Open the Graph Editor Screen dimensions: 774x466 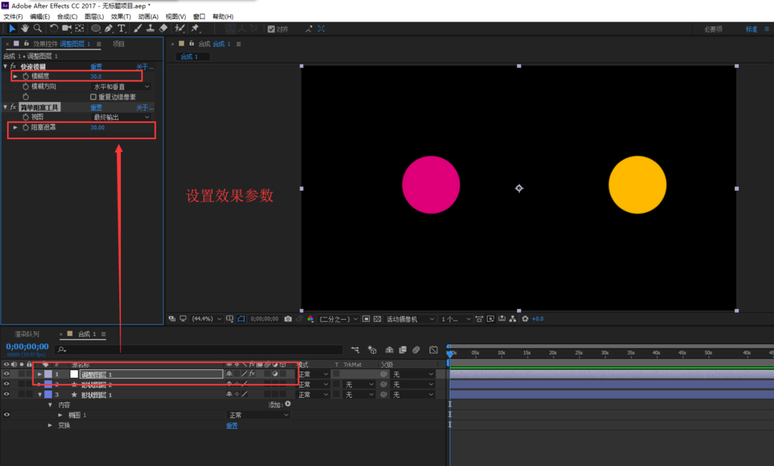pos(433,350)
